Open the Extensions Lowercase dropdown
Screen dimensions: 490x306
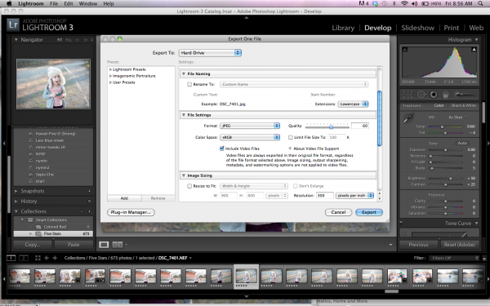coord(353,104)
